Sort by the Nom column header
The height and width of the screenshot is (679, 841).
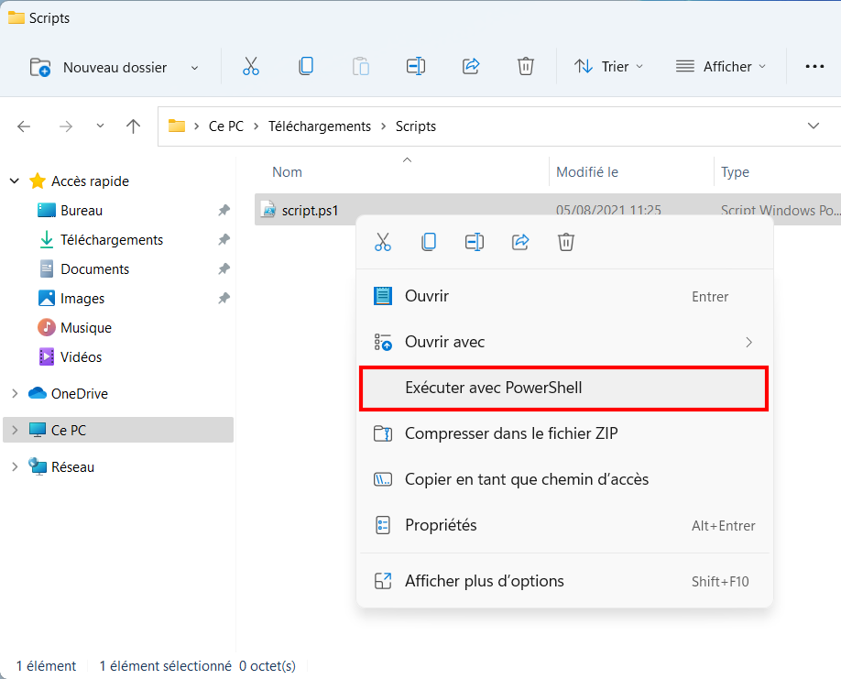[x=287, y=172]
